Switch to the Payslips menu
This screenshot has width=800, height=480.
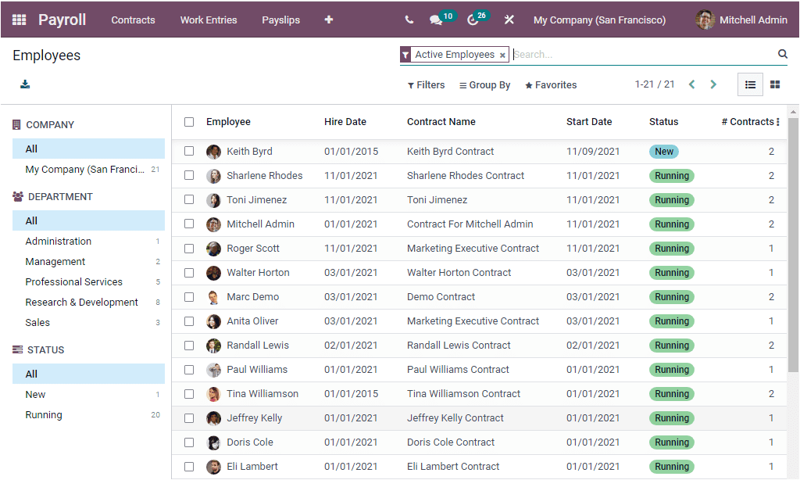click(x=280, y=20)
